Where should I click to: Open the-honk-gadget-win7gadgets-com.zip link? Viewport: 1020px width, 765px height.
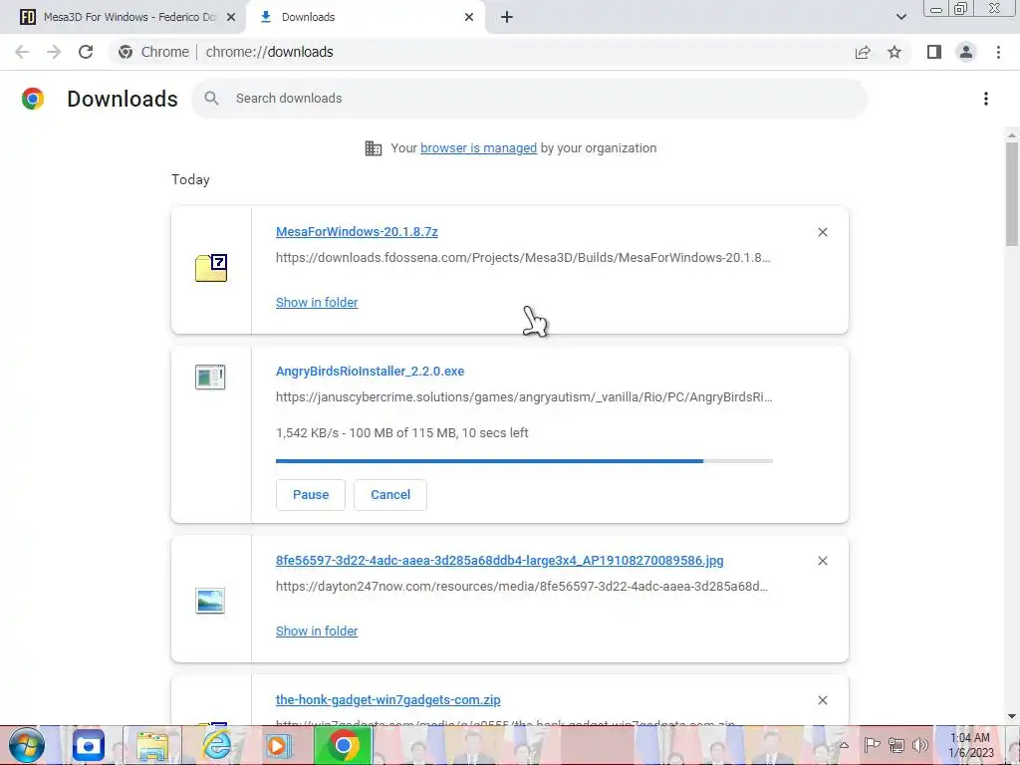[x=387, y=700]
